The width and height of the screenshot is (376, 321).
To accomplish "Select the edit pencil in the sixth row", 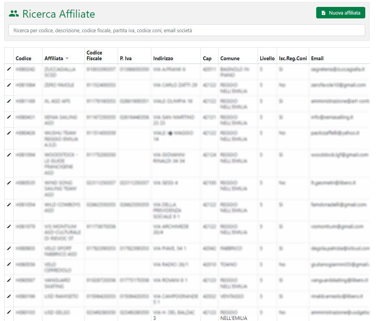I will coord(9,154).
